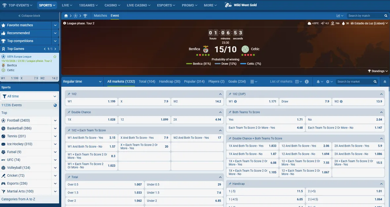This screenshot has width=390, height=207.
Task: Collapse the Total market block
Action: [220, 177]
